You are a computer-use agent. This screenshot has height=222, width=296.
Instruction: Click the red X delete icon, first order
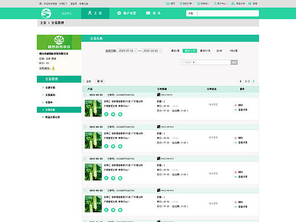point(236,105)
